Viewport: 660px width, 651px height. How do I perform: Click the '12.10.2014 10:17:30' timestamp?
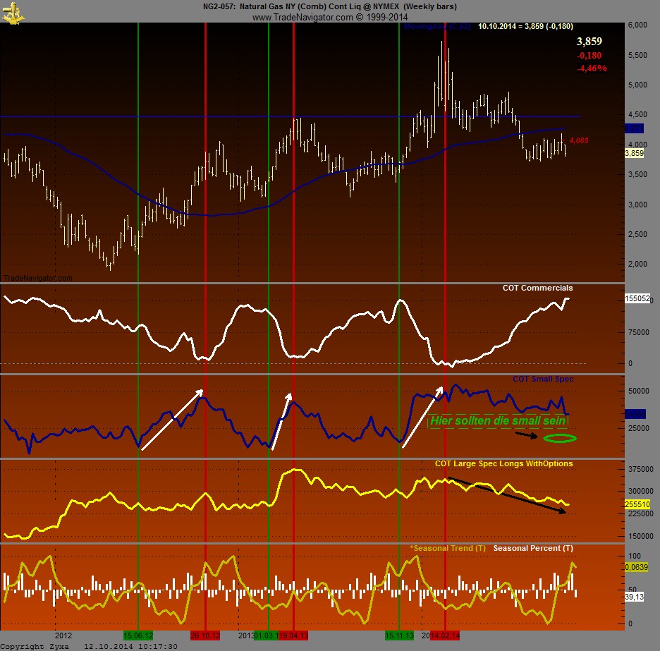[130, 646]
